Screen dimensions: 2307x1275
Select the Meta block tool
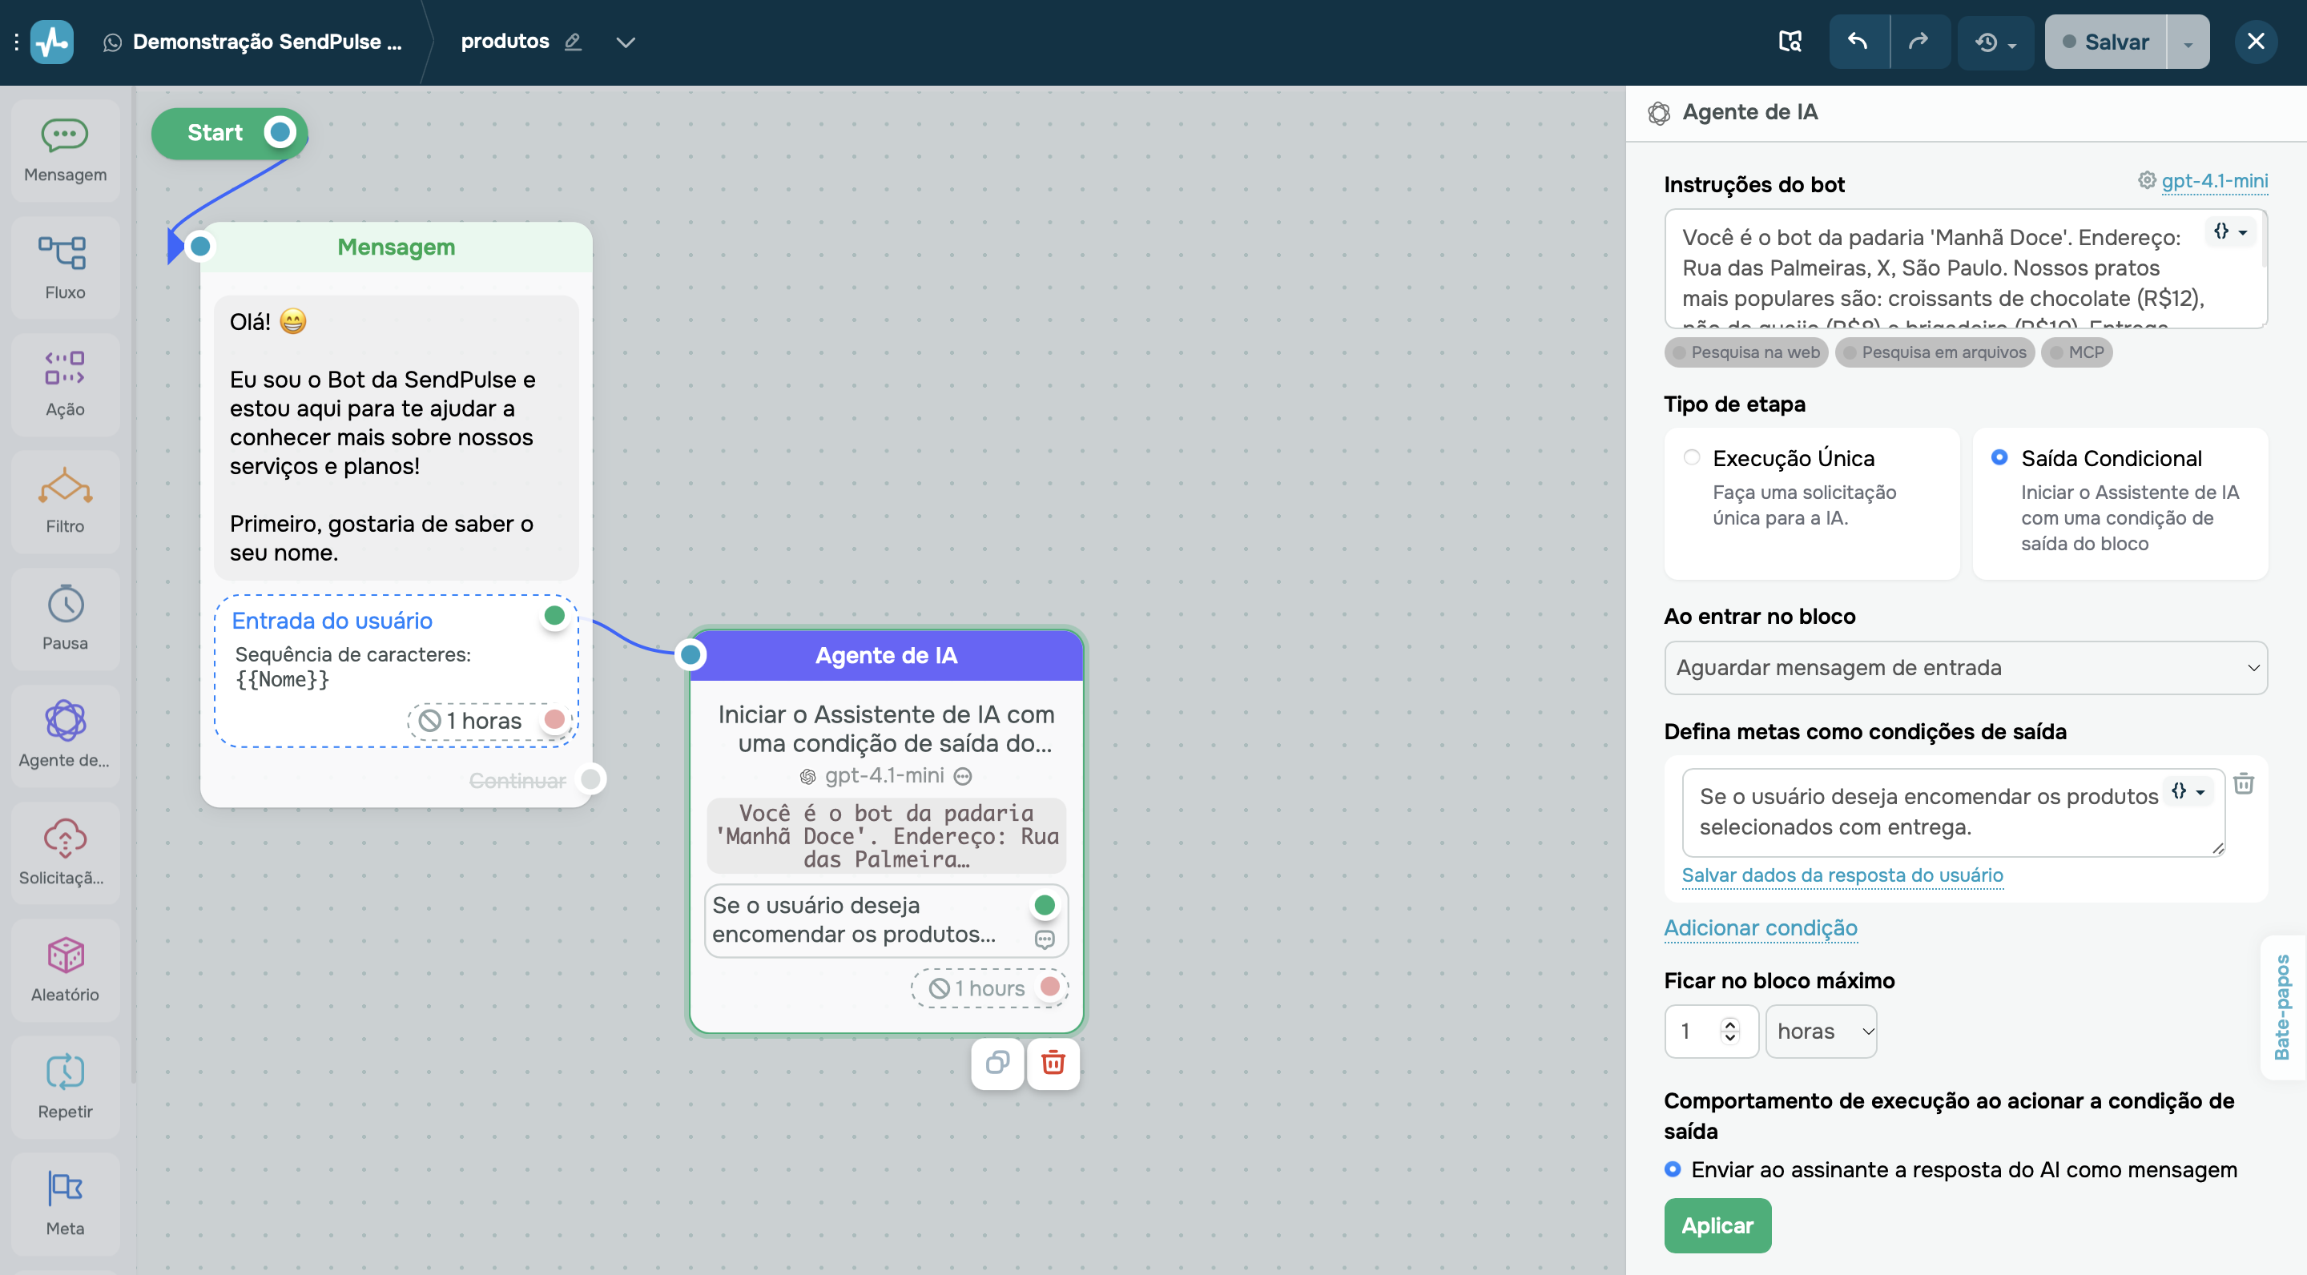click(x=66, y=1205)
